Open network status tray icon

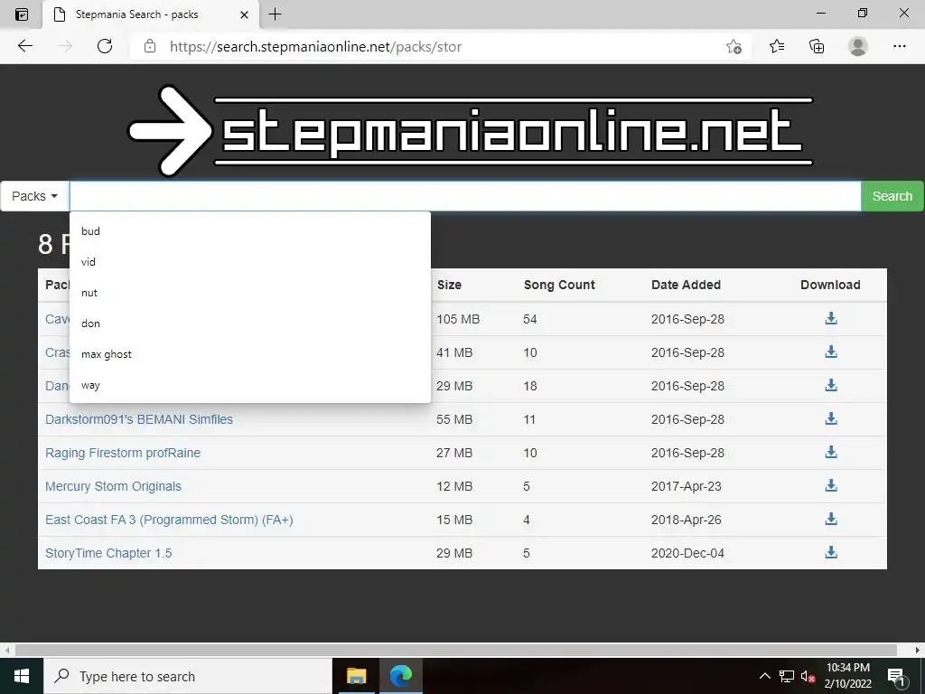point(787,676)
